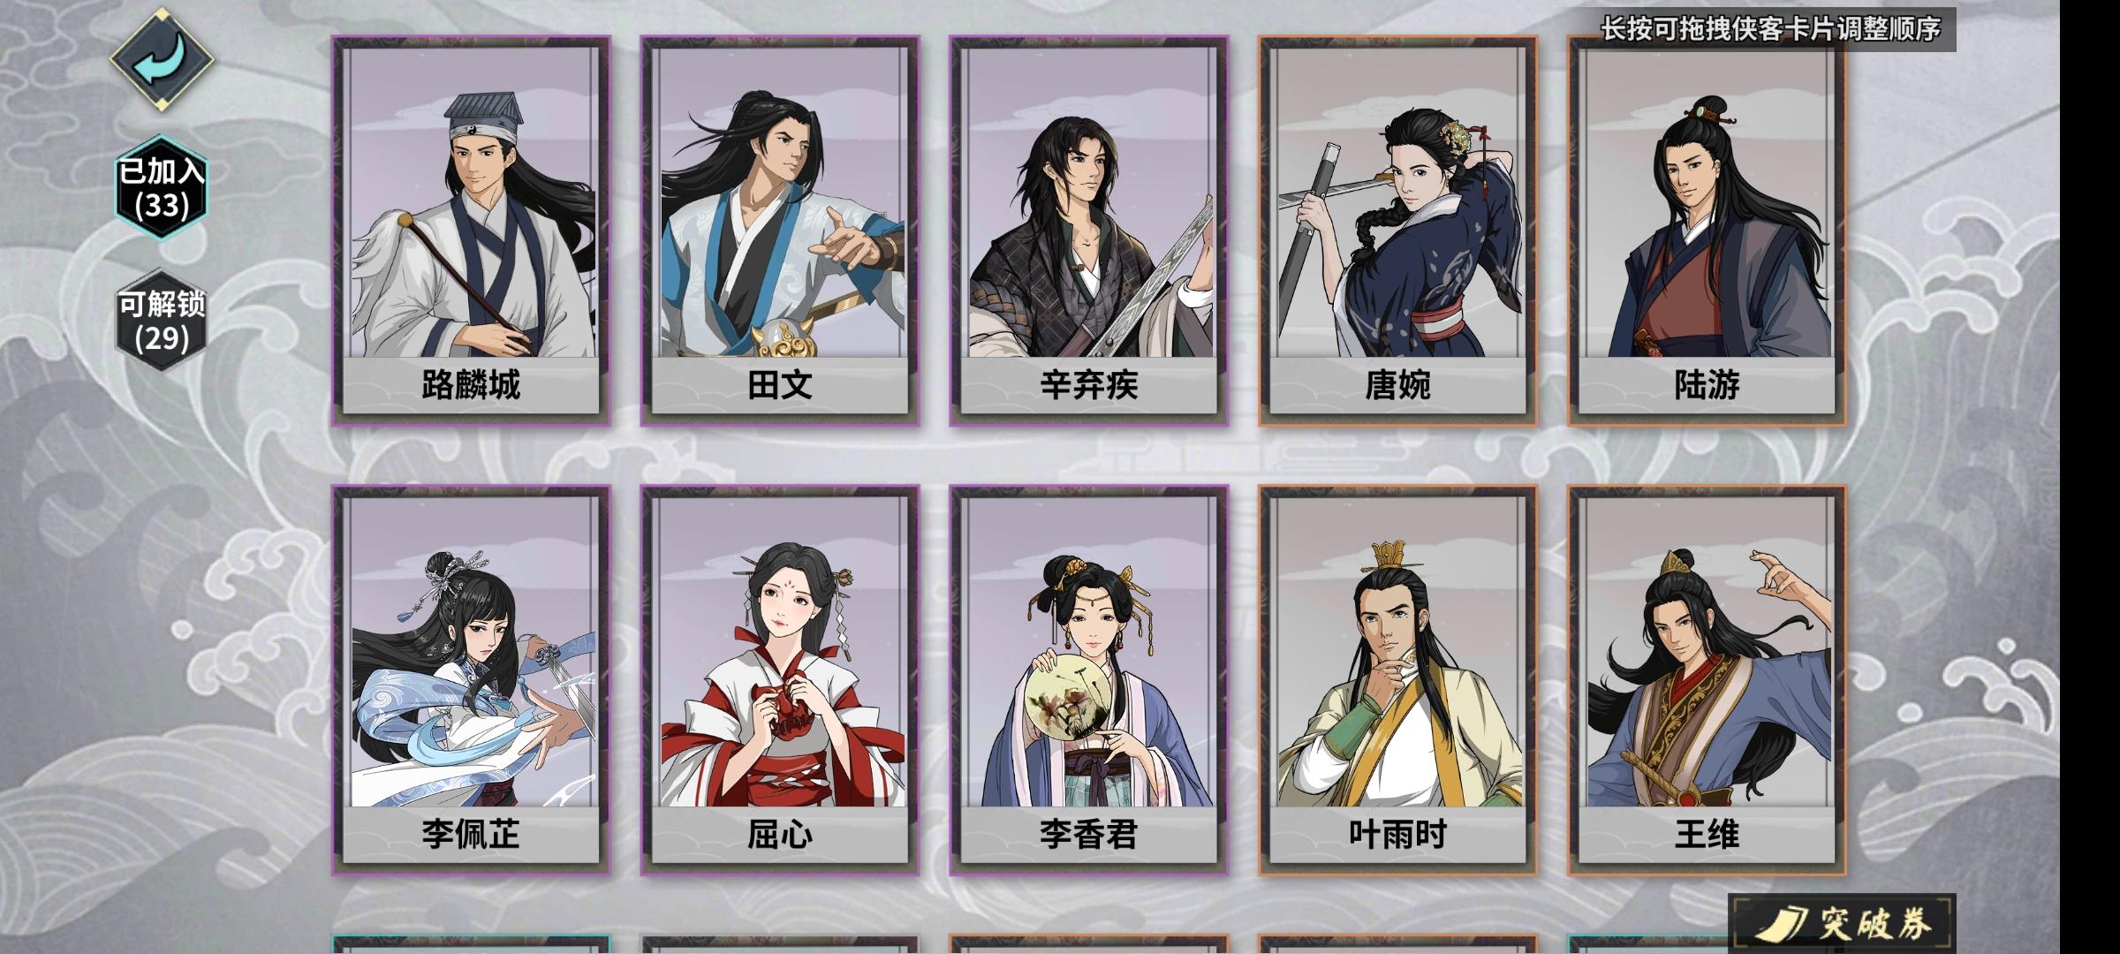Open the 突破券 button

coord(1843,924)
